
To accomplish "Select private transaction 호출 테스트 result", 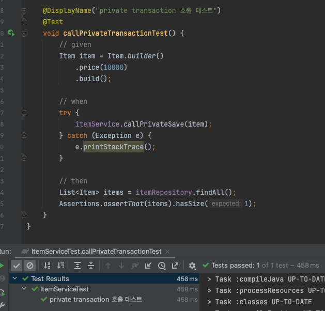I will [x=104, y=300].
